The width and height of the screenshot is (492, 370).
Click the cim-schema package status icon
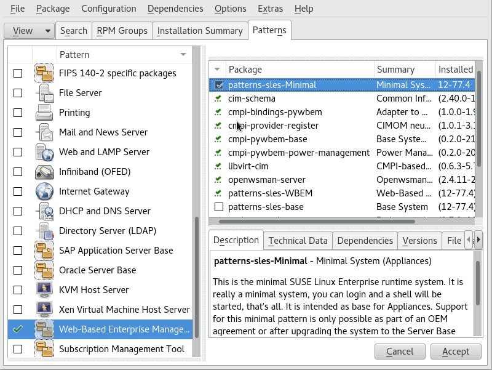tap(218, 99)
